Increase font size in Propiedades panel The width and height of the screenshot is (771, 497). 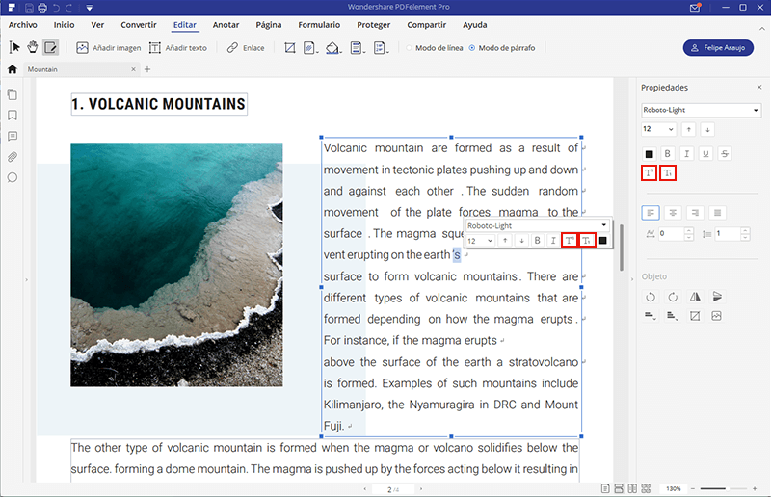click(689, 129)
